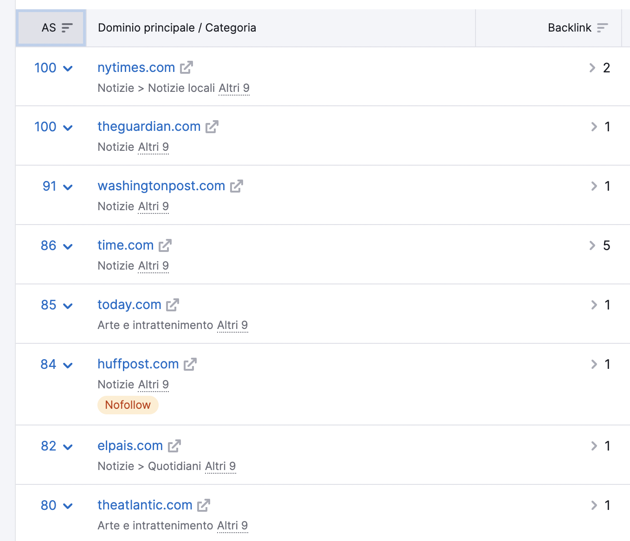
Task: Show Altri 9 categories for huffpost.com
Action: click(154, 385)
